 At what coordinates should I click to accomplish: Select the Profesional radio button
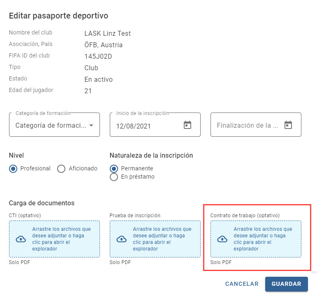pyautogui.click(x=13, y=169)
